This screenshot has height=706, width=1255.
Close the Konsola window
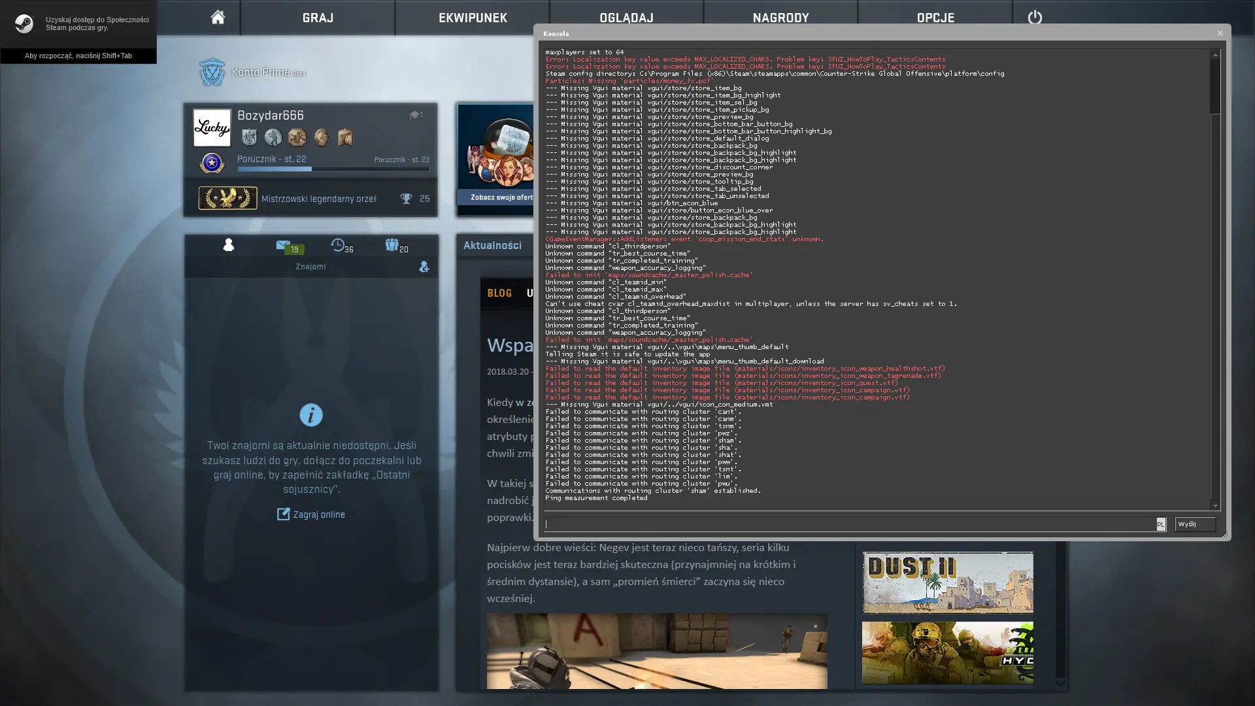coord(1220,33)
